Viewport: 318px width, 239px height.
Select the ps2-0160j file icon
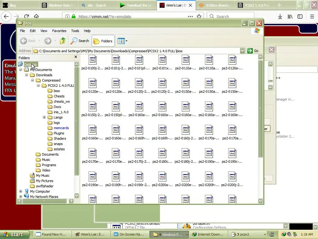click(186, 130)
